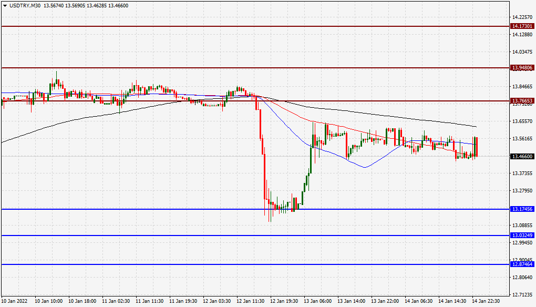Select the 13 Jan 22:00 time label
Image resolution: width=536 pixels, height=307 pixels.
click(x=385, y=301)
